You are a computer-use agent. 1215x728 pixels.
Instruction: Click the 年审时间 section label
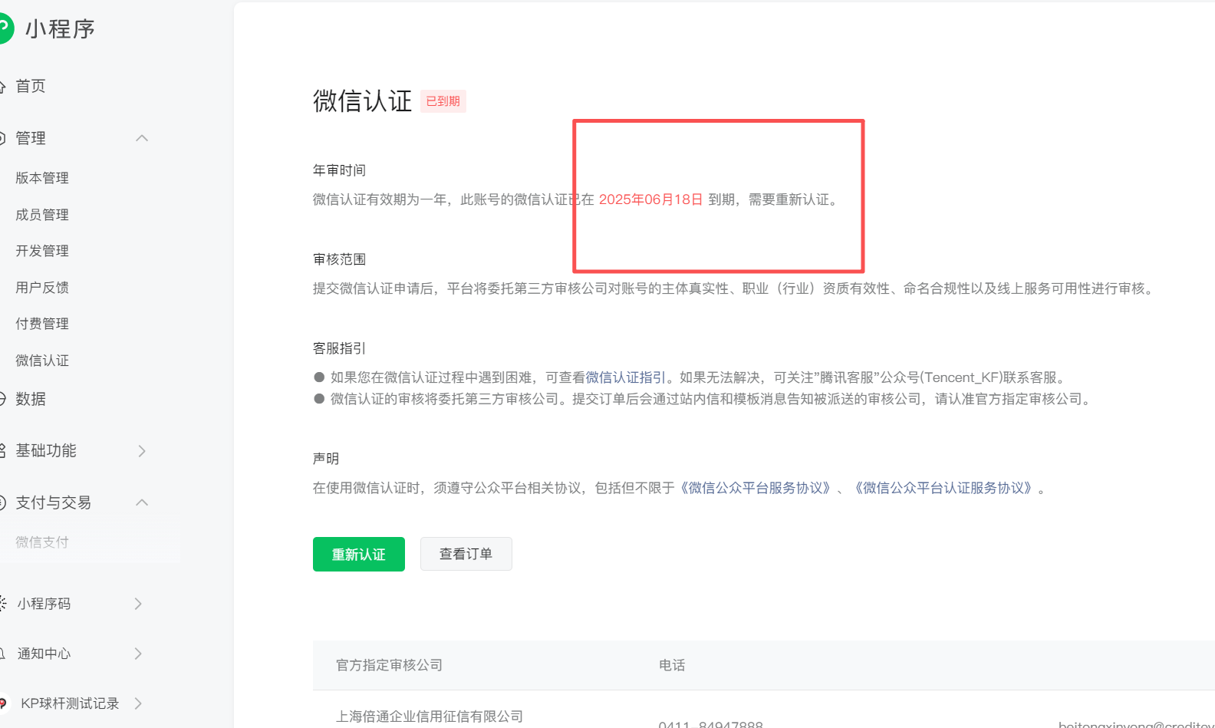(x=340, y=170)
